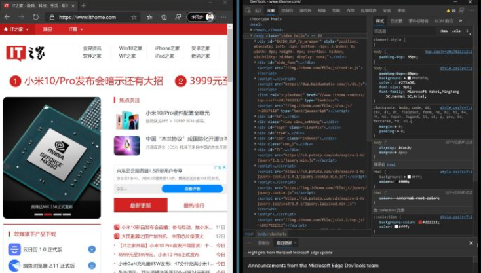Switch to the 元素 (Elements) DevTools tab
481x273 pixels.
271,10
